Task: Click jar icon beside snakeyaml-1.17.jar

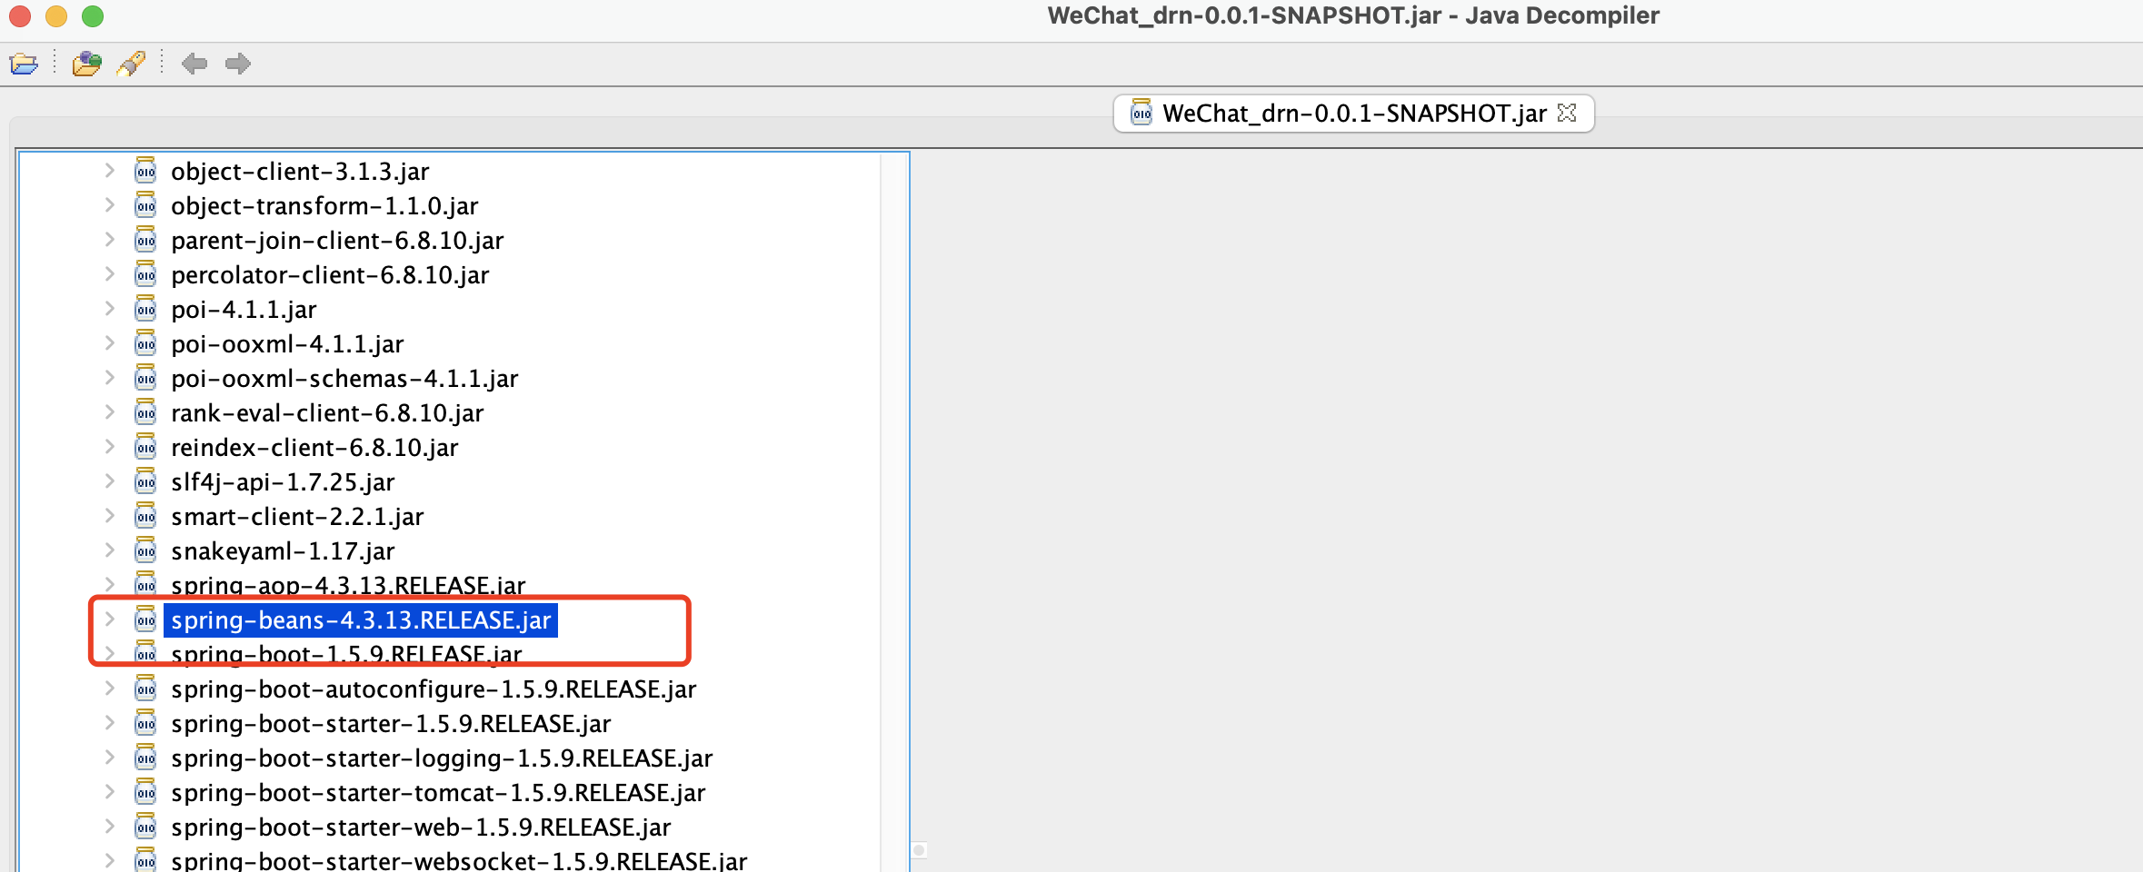Action: point(145,550)
